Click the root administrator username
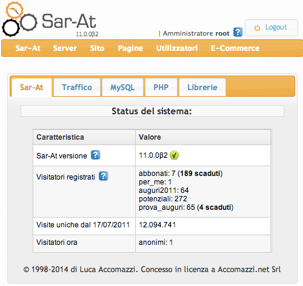The height and width of the screenshot is (286, 303). [x=222, y=33]
